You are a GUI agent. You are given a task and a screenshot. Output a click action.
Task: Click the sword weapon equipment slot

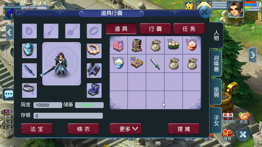[x=29, y=70]
